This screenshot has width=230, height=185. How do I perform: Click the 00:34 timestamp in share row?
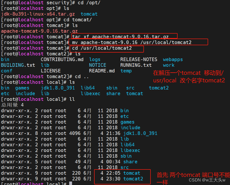click(113, 162)
